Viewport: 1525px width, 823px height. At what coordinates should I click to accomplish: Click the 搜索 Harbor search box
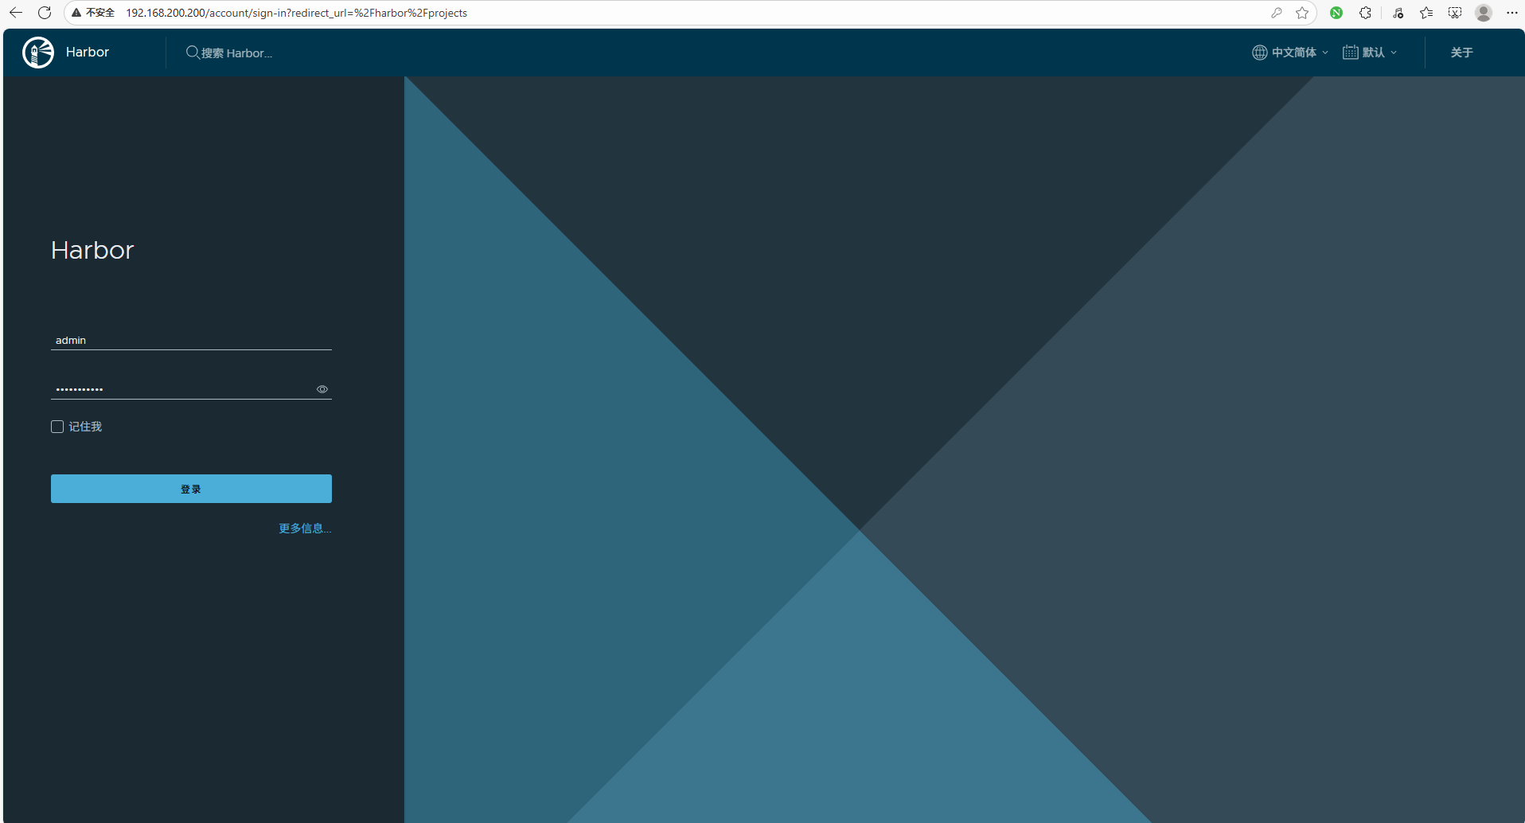pos(236,53)
